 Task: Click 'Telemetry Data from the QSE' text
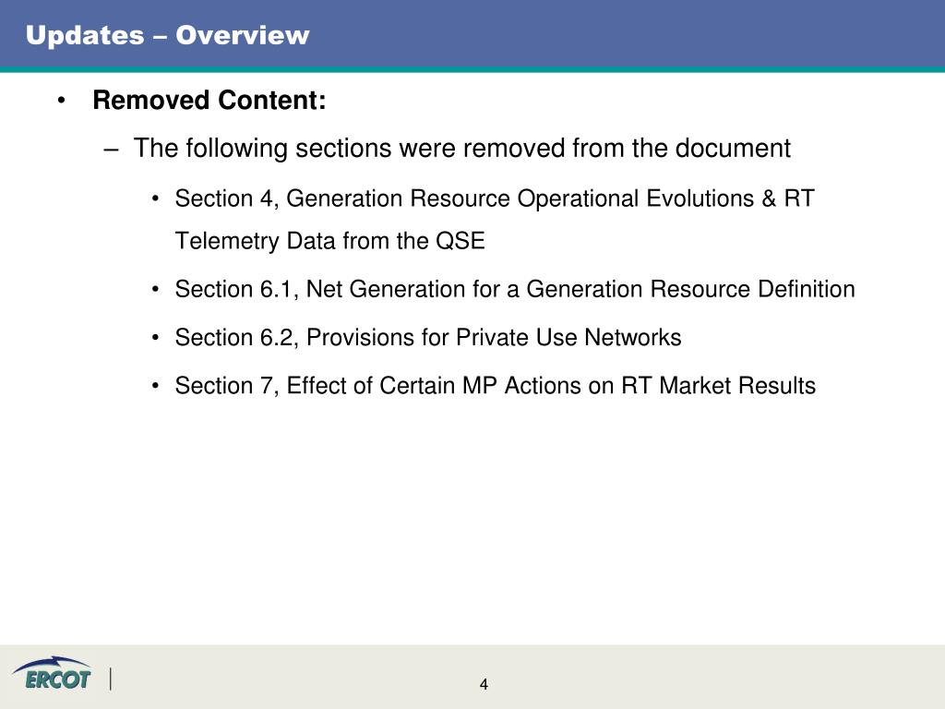point(329,241)
